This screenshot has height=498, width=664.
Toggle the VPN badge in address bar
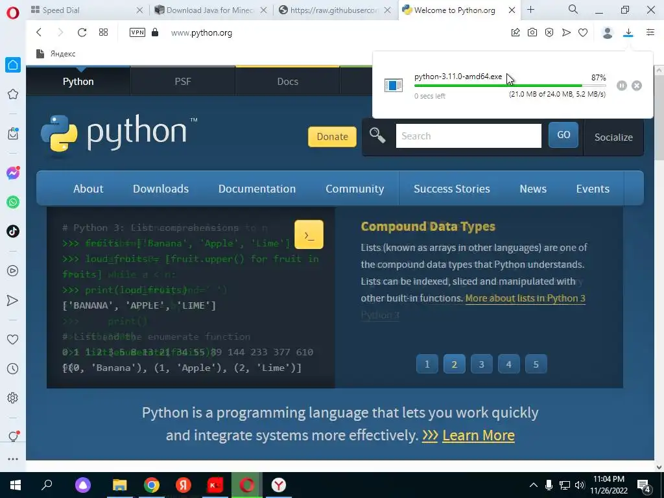point(137,32)
